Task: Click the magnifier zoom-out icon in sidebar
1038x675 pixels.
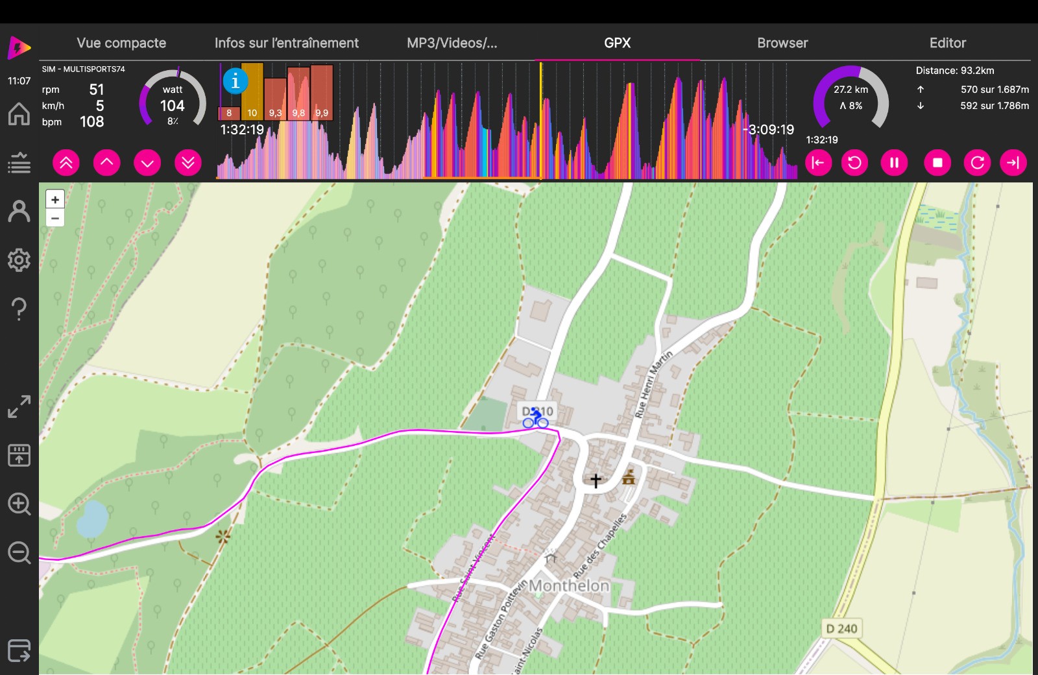Action: tap(19, 553)
